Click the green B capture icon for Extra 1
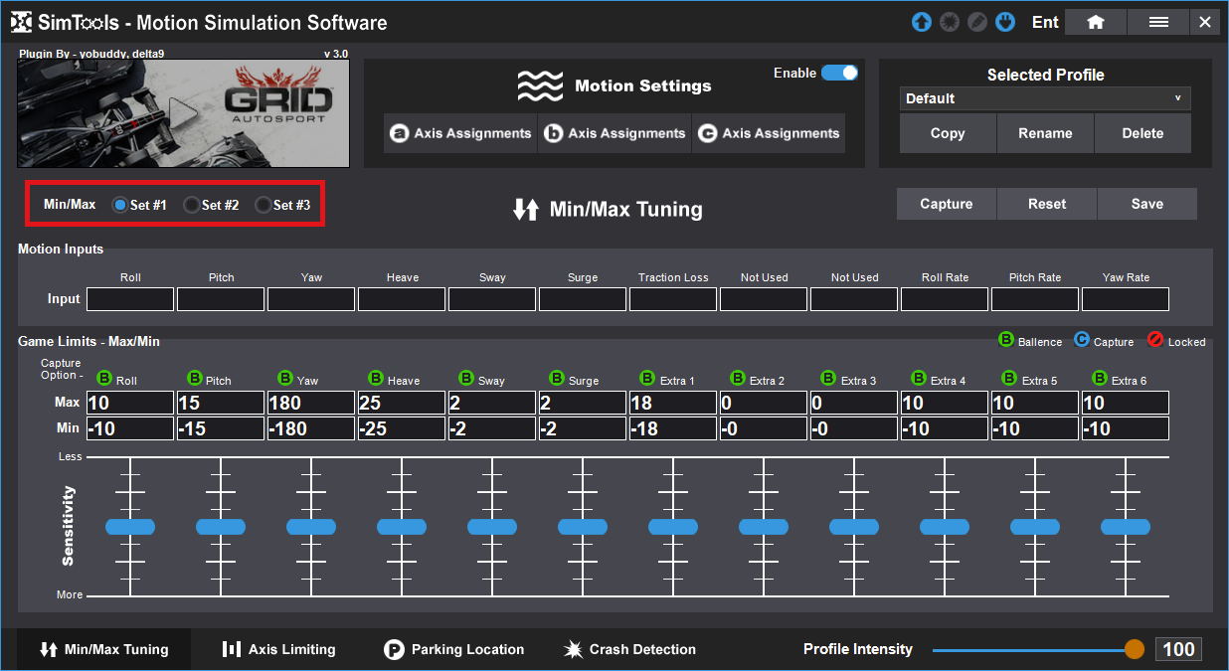The width and height of the screenshot is (1229, 671). tap(648, 379)
